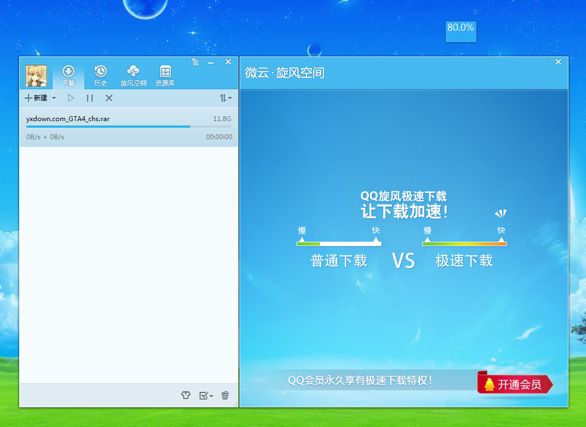Start the selected download with play icon
Image resolution: width=586 pixels, height=427 pixels.
[71, 98]
